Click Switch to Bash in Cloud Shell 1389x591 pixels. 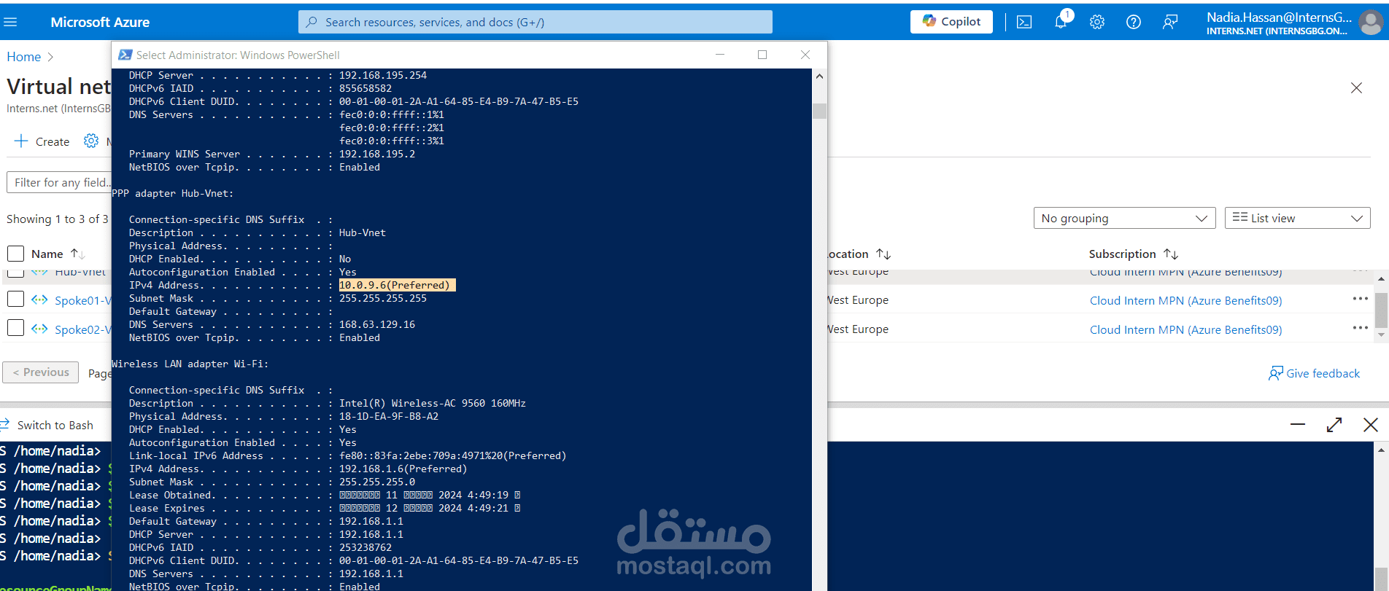click(47, 425)
